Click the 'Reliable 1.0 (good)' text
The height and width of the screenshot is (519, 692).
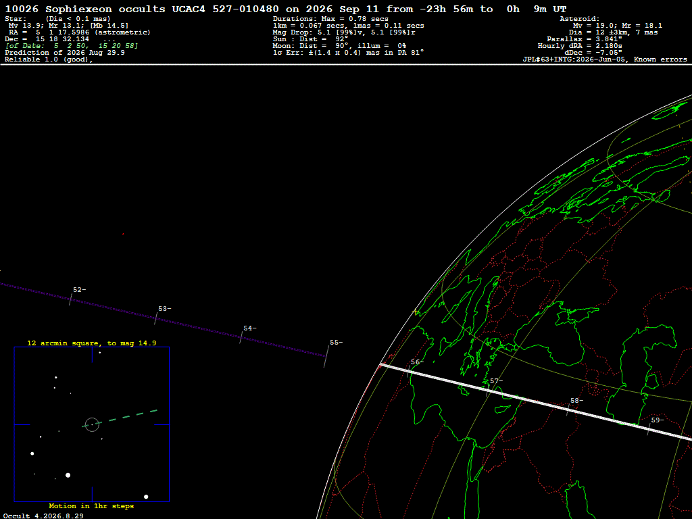[49, 59]
